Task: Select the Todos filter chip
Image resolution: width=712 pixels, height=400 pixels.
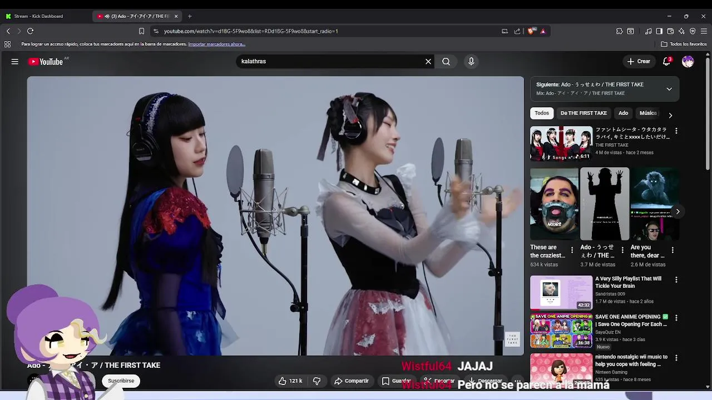Action: [x=542, y=113]
